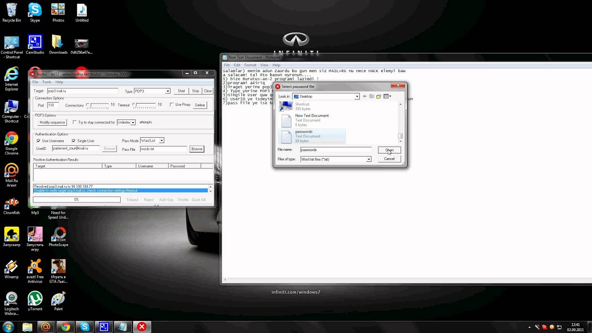Click the Port field showing 110
The image size is (592, 333).
(x=54, y=105)
